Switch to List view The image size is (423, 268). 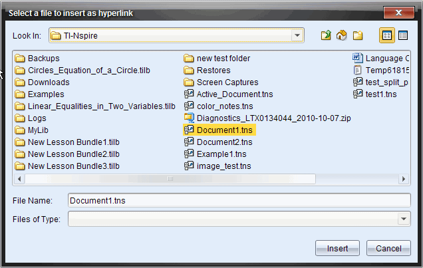click(386, 35)
